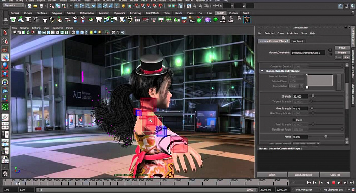
Task: Open the Interpolation Linear dropdown
Action: (x=296, y=86)
